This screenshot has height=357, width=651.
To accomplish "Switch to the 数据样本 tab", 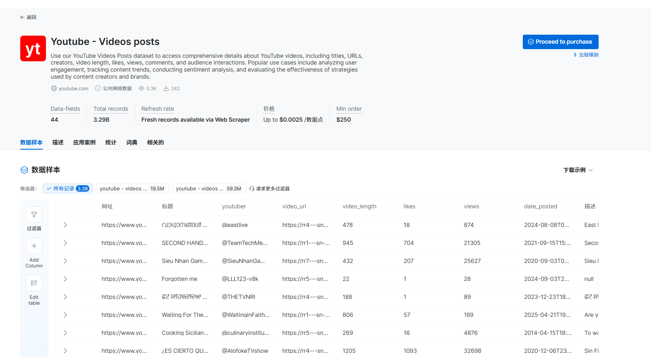I will [x=31, y=143].
